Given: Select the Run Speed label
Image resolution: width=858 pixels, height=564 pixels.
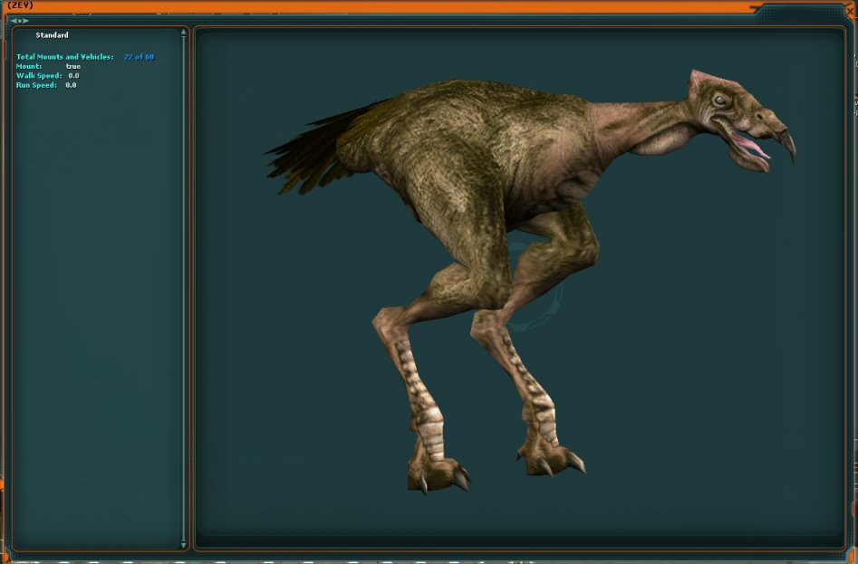Looking at the screenshot, I should [36, 85].
